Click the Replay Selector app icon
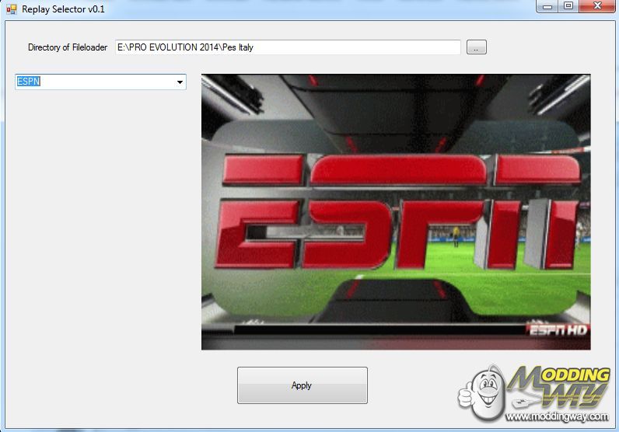The width and height of the screenshot is (619, 432). (11, 9)
